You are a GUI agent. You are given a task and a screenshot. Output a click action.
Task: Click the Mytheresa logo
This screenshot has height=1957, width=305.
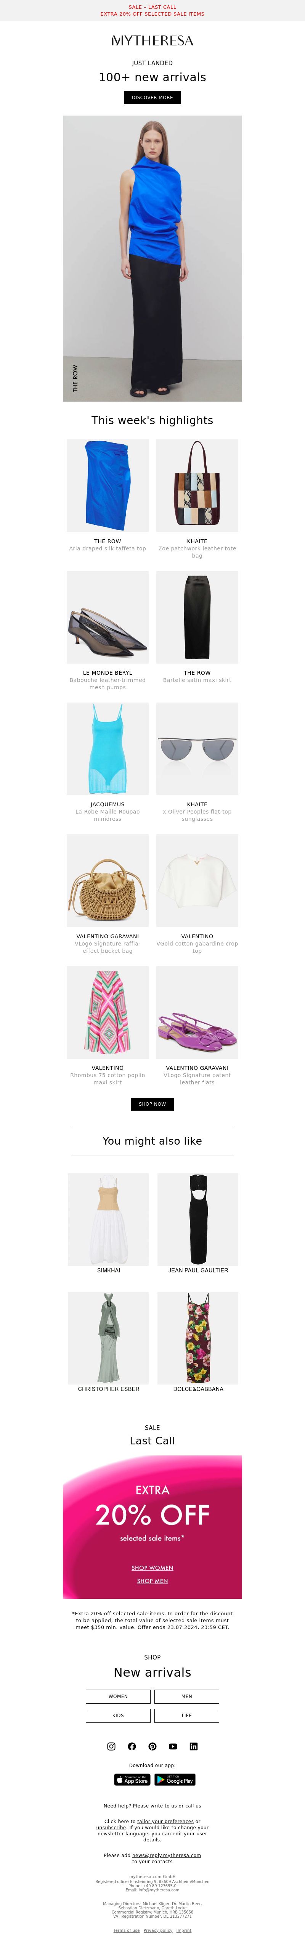[152, 40]
